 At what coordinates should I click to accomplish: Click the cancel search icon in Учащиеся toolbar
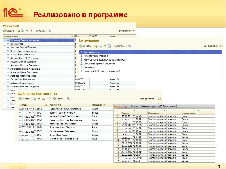(50, 31)
